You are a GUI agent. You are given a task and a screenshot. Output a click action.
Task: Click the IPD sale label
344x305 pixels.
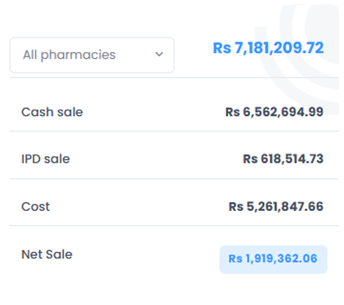tap(46, 159)
